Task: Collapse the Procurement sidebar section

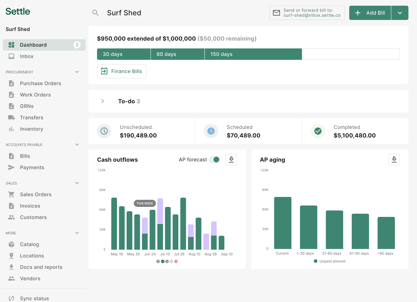Action: pyautogui.click(x=77, y=72)
